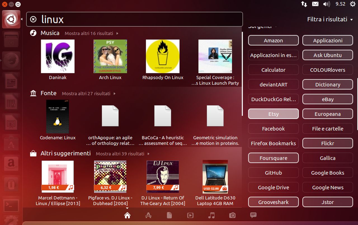Toggle the Grooveshark source filter

273,202
